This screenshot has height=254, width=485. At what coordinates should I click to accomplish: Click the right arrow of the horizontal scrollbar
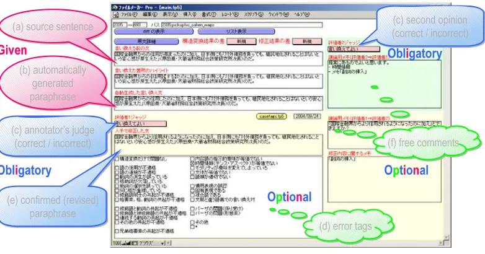pos(441,243)
